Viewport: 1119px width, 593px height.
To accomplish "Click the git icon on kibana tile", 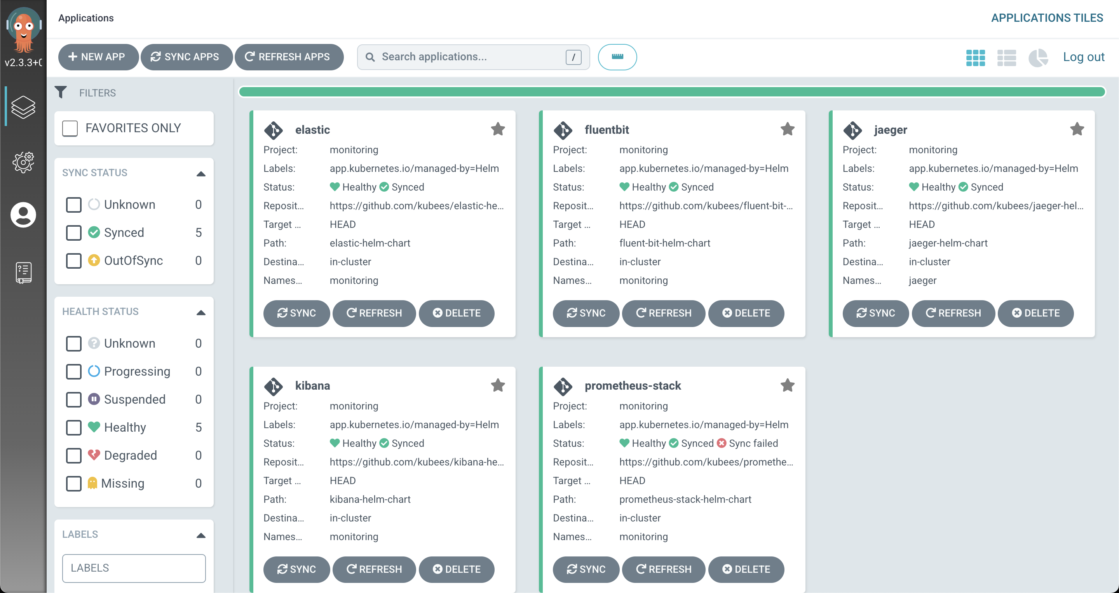I will pos(273,386).
